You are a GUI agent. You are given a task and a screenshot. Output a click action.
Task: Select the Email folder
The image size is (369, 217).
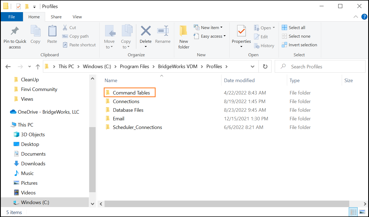115,118
